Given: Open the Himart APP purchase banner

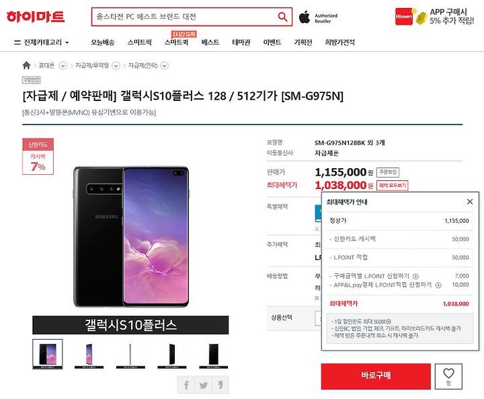Looking at the screenshot, I should pos(435,16).
